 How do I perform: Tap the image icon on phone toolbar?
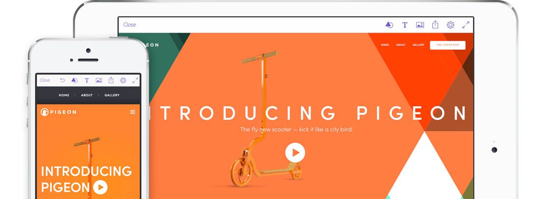99,80
